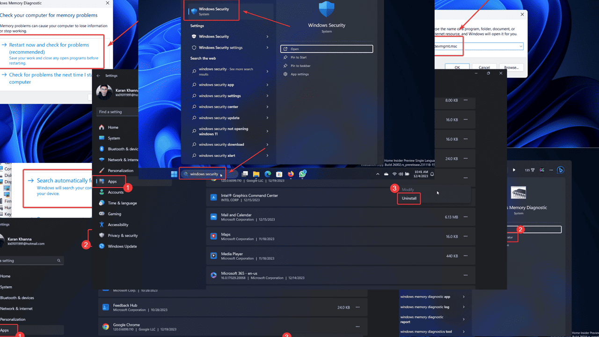Viewport: 599px width, 337px height.
Task: Click the devmgmt.msc text field in Run
Action: pos(479,46)
